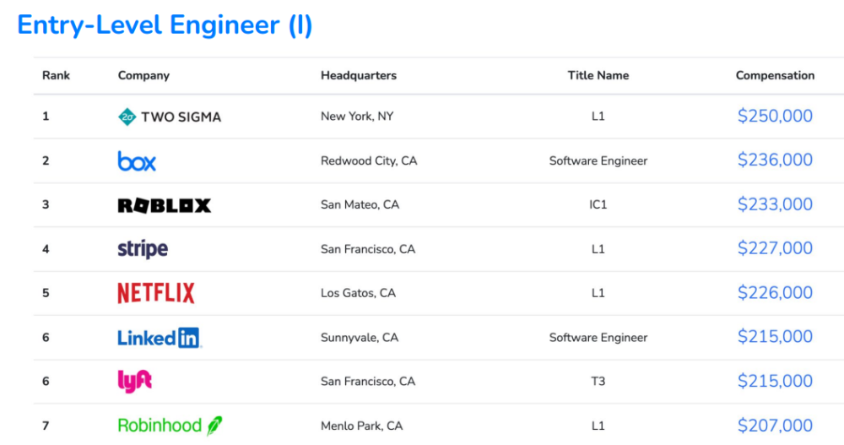Open Roblox's $233,000 compensation link
844x445 pixels.
(775, 204)
